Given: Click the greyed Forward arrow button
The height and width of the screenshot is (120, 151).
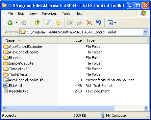Looking at the screenshot, I should (24, 23).
